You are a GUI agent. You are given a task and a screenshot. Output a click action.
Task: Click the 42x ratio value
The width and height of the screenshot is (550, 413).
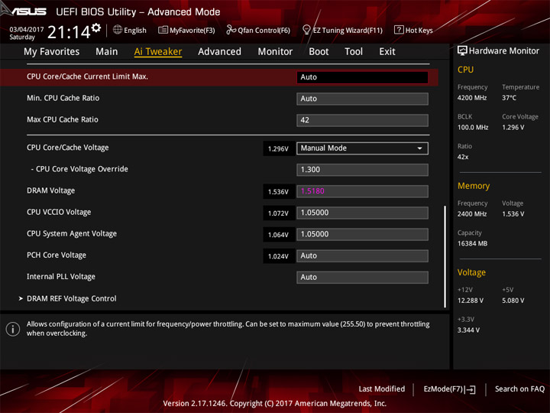pos(463,157)
